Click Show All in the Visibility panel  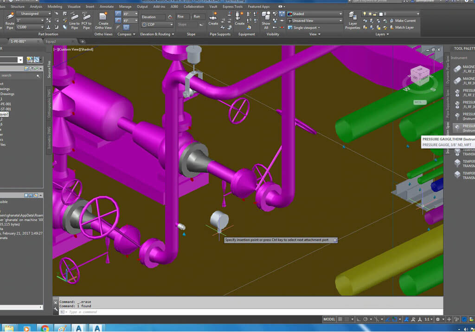266,20
